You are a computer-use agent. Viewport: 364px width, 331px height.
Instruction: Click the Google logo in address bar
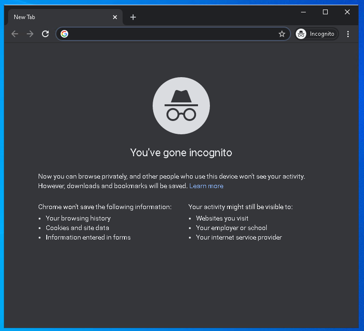click(x=64, y=34)
